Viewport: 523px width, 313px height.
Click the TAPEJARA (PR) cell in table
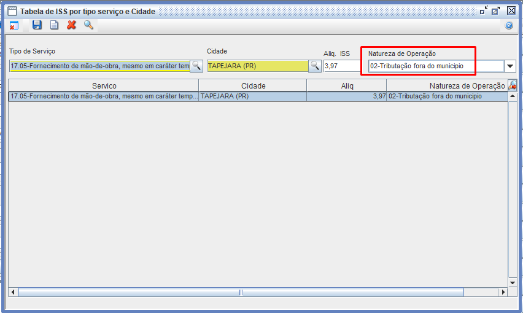click(x=253, y=96)
